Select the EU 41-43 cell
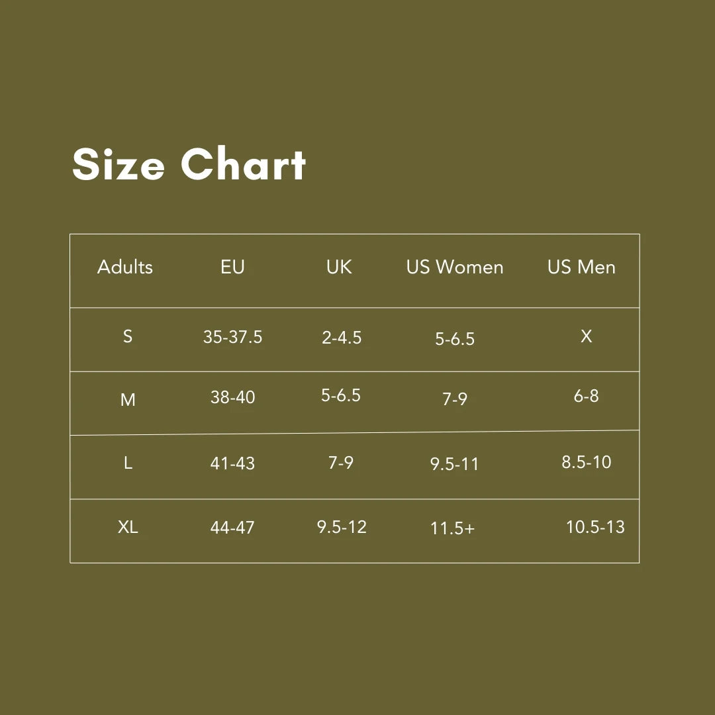Image resolution: width=715 pixels, height=715 pixels. [x=232, y=463]
